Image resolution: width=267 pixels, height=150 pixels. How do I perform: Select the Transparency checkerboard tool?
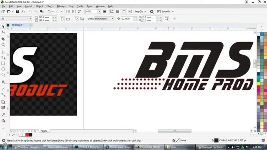point(3,107)
